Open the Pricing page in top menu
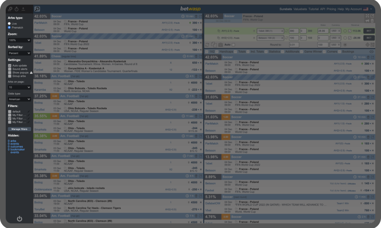381x228 pixels. click(331, 9)
